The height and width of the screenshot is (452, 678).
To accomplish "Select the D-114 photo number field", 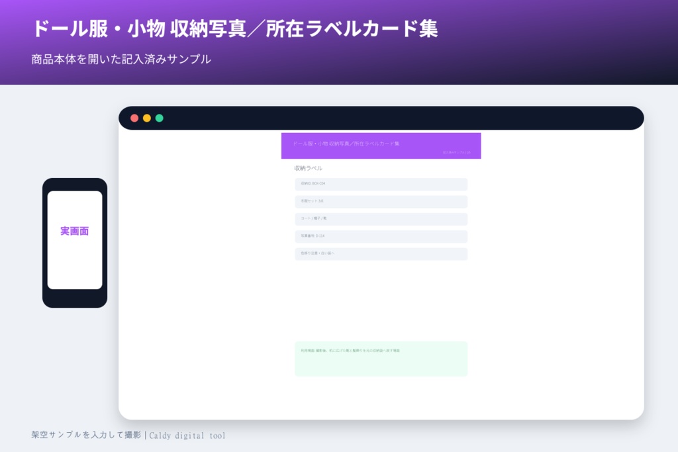I will pyautogui.click(x=381, y=236).
